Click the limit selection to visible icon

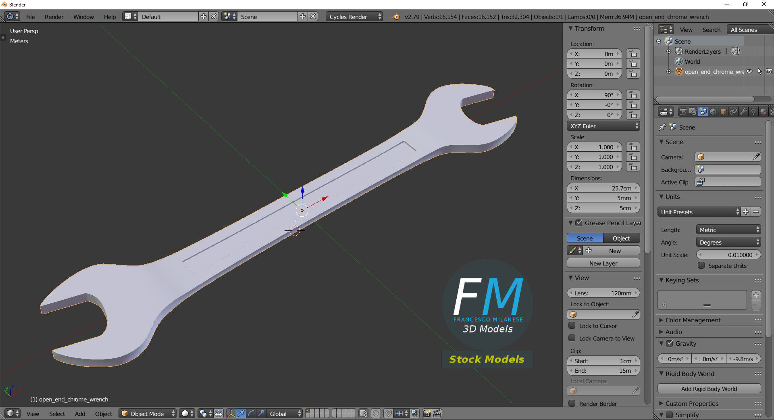218,413
